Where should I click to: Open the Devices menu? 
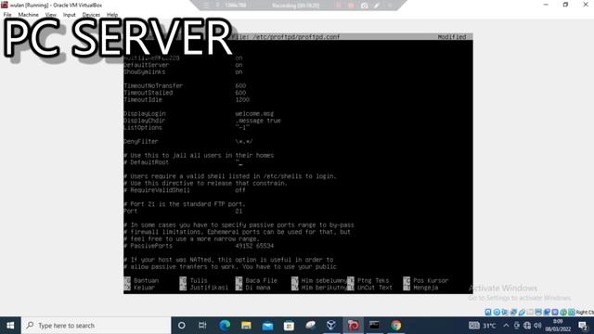pyautogui.click(x=91, y=15)
